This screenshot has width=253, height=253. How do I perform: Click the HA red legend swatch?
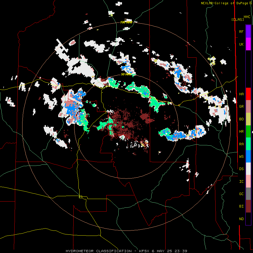(x=248, y=94)
